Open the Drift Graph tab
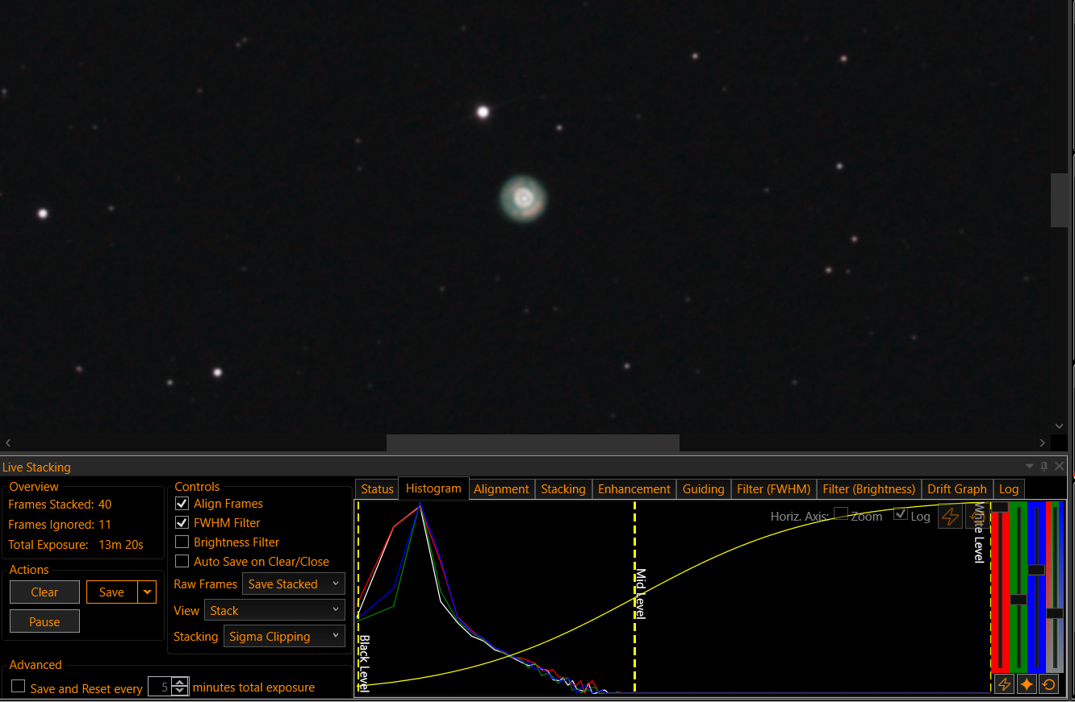 [x=956, y=489]
